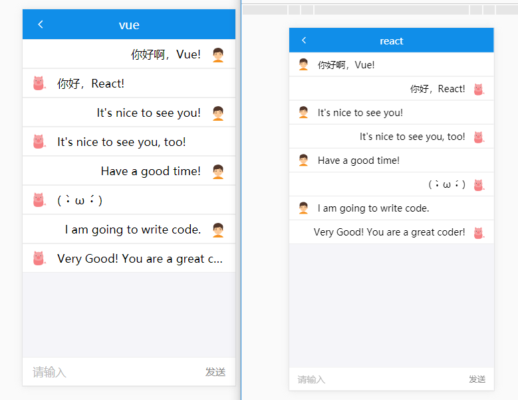Click pig avatar beside 'Very Good! You are a great c...' in vue chat
The image size is (518, 400).
pos(39,258)
